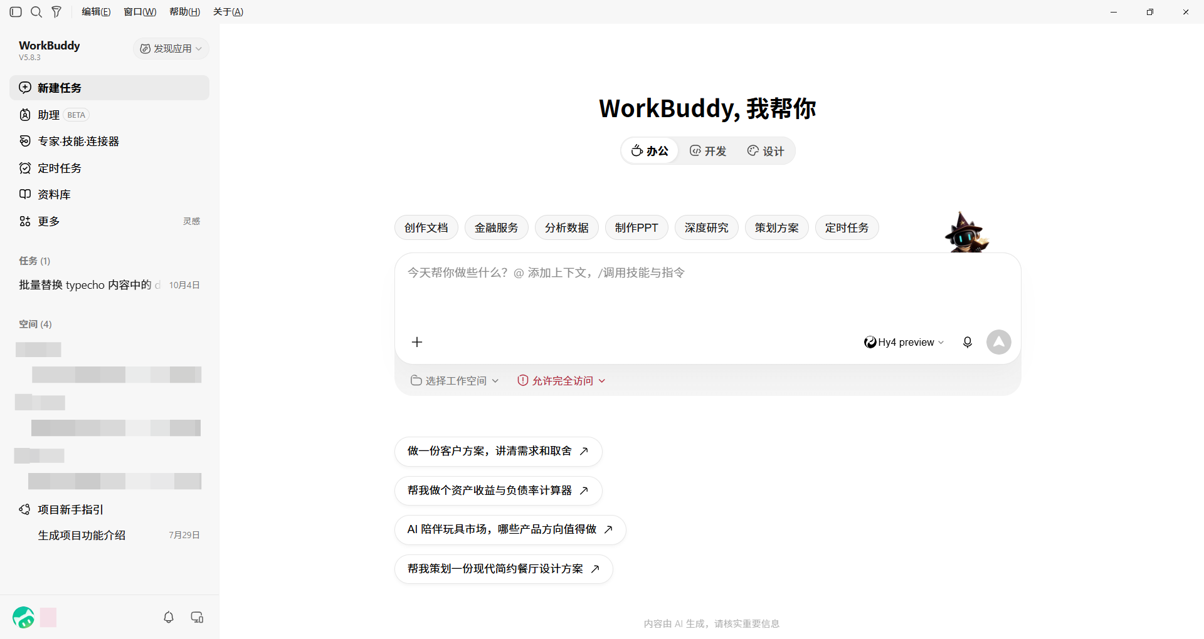Open the green user avatar
Screen dimensions: 1204x639
point(24,617)
